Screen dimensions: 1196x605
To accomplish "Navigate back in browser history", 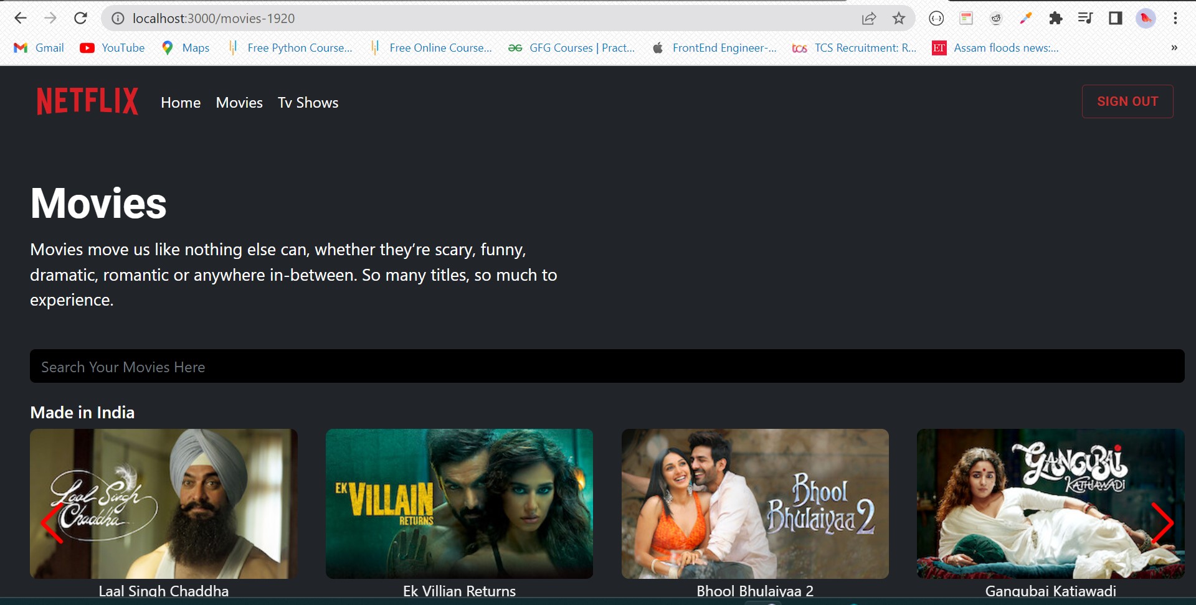I will [x=21, y=18].
